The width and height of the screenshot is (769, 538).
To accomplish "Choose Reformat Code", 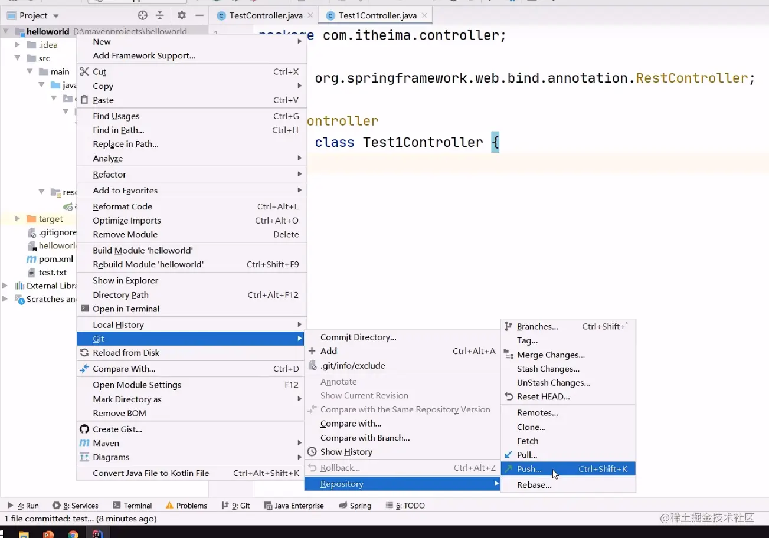I will point(192,207).
